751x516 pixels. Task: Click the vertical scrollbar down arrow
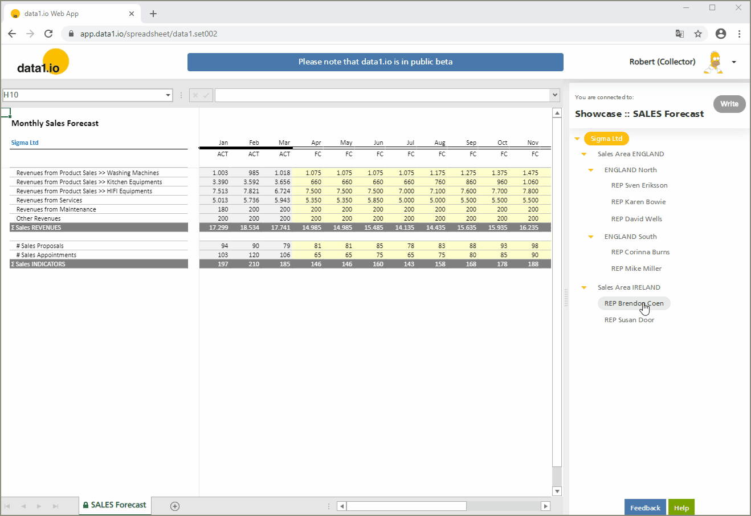[557, 491]
